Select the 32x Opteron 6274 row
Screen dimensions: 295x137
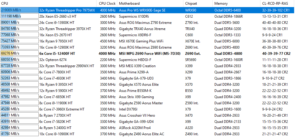tap(148, 60)
